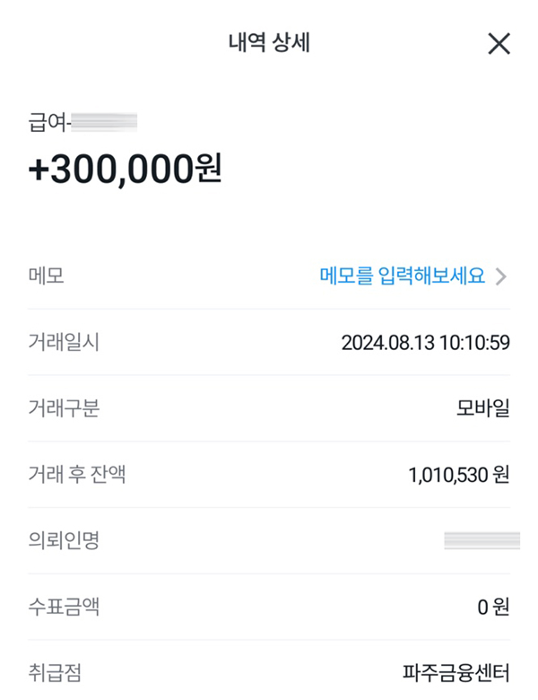Tap the blurred 의뢰인명 value

tap(482, 540)
